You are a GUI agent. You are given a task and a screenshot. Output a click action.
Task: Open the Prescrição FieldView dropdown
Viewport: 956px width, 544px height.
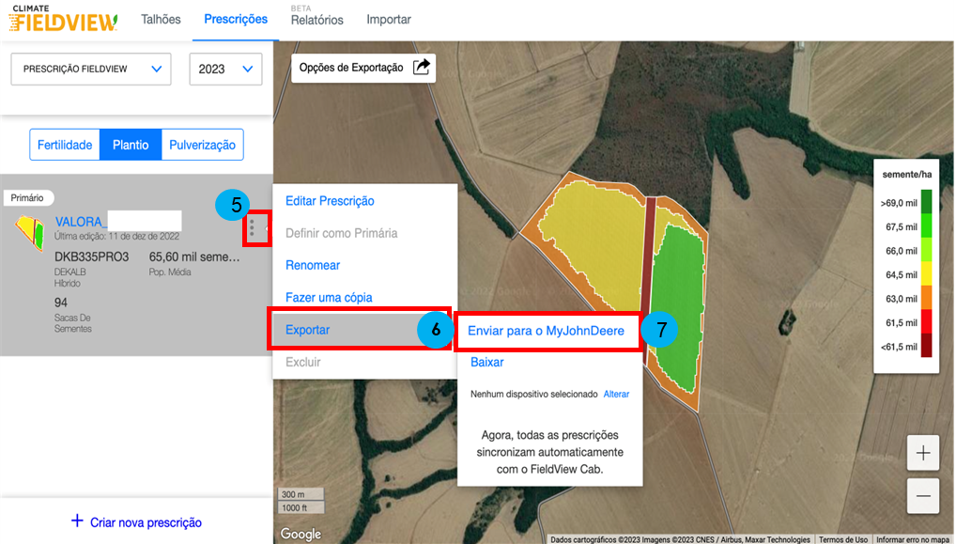pyautogui.click(x=91, y=69)
